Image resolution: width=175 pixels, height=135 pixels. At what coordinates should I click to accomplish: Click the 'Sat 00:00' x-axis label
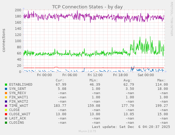(146, 75)
